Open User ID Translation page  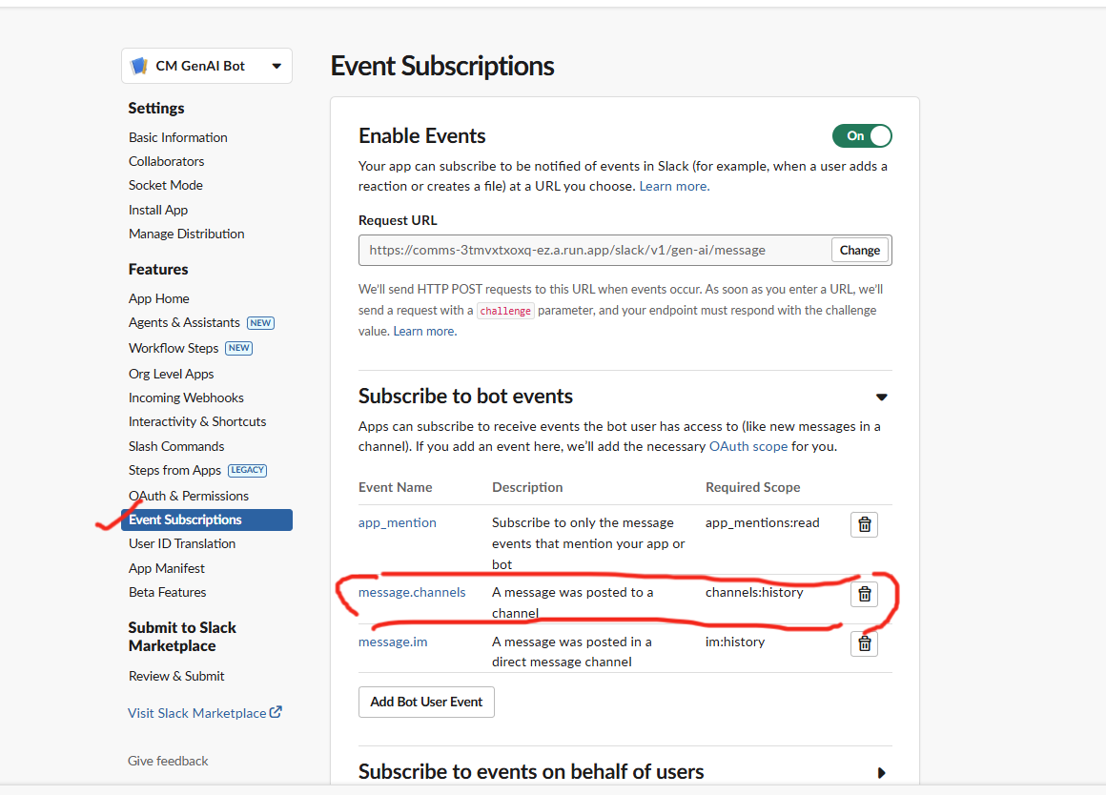click(x=182, y=544)
